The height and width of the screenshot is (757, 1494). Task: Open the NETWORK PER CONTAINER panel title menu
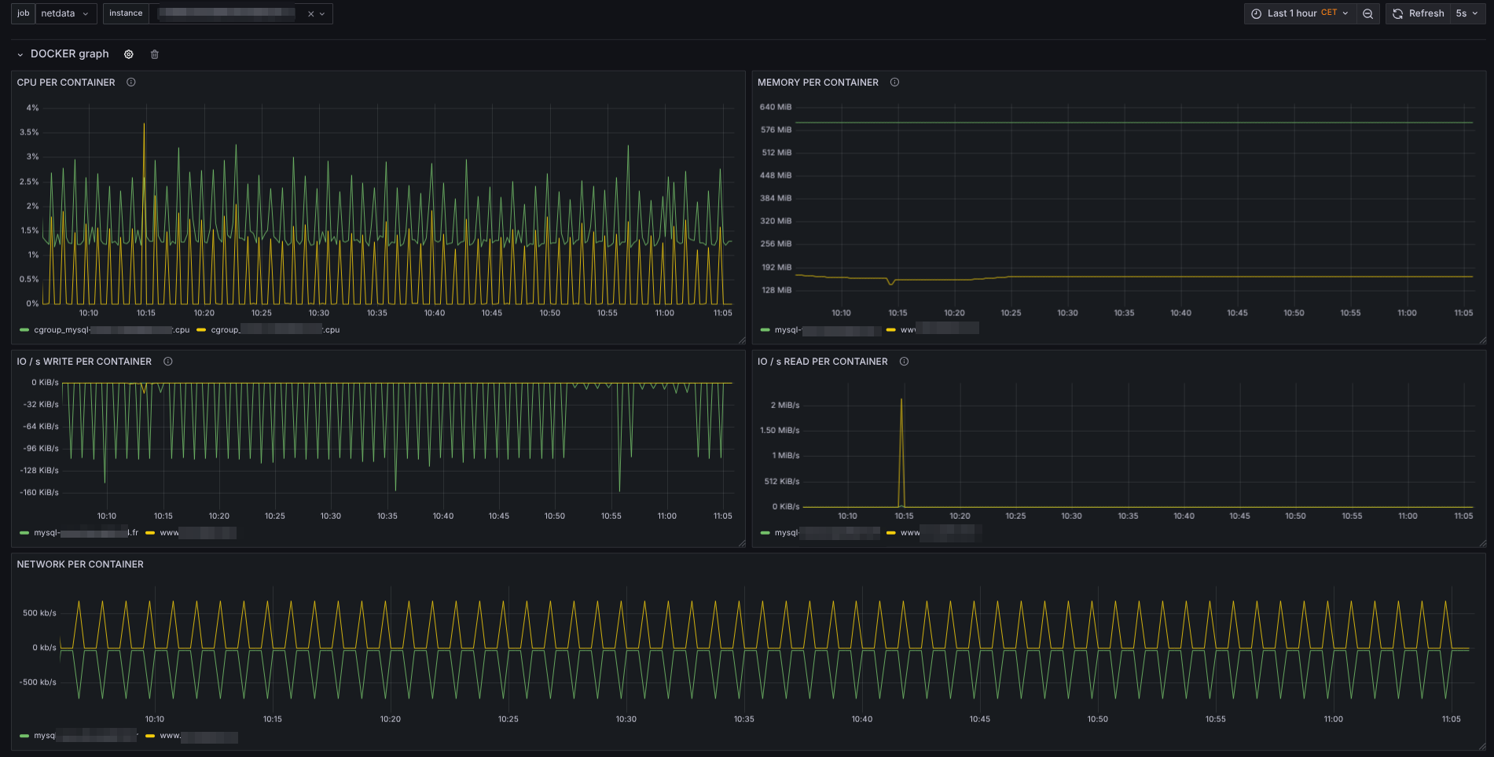tap(80, 564)
